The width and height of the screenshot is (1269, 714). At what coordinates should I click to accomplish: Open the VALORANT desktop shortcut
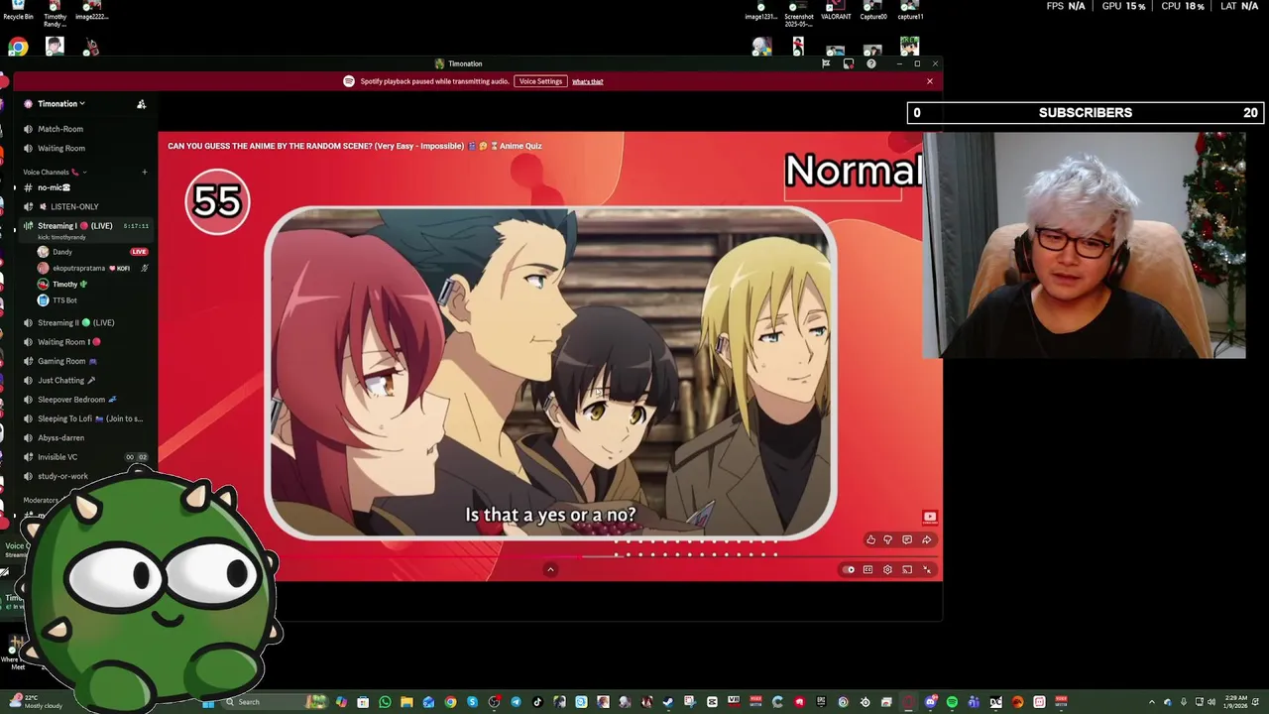(x=836, y=11)
